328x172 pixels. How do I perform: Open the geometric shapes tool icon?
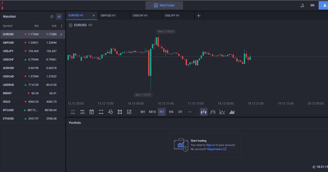tap(110, 112)
